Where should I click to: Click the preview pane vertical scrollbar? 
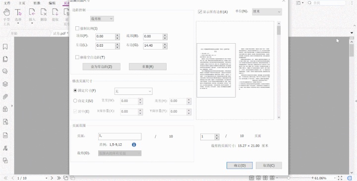[279, 70]
